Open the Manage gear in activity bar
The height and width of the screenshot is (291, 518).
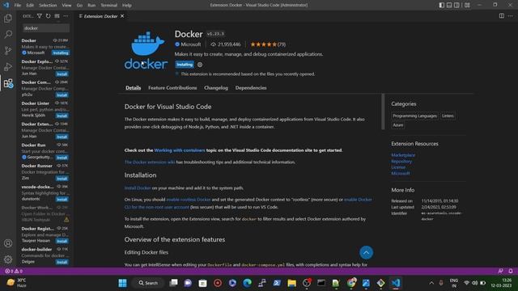tap(8, 259)
